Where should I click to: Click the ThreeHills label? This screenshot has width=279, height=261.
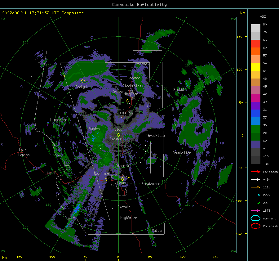(x=155, y=136)
